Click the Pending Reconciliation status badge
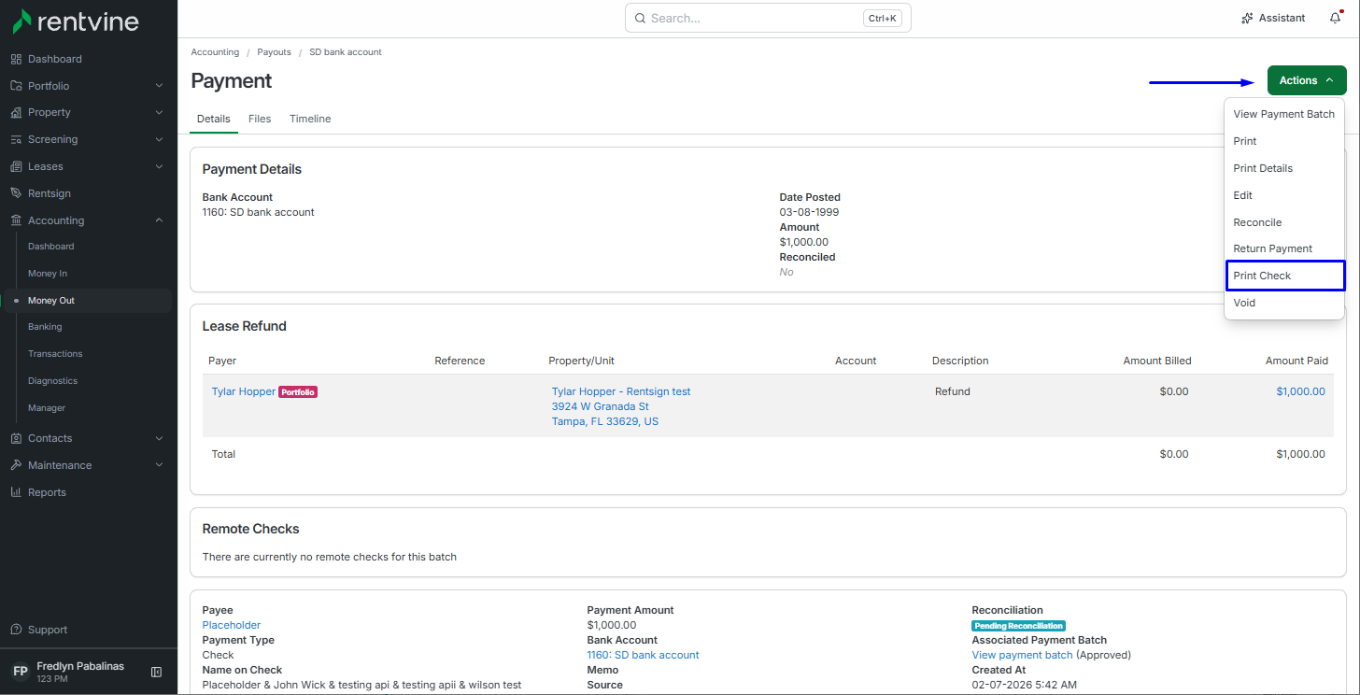Screen dimensions: 1360x695 1018,626
